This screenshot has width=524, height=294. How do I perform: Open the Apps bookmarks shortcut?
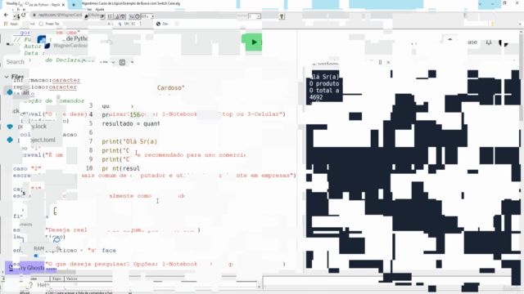(x=11, y=24)
